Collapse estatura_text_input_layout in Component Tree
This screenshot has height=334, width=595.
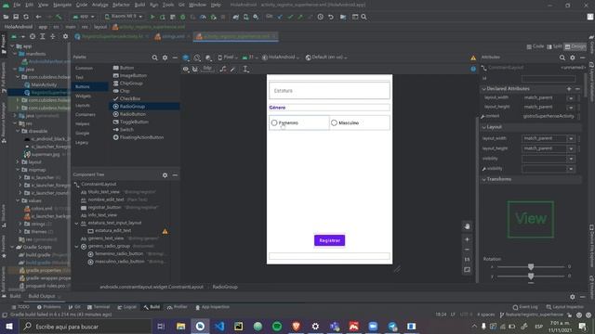click(76, 223)
